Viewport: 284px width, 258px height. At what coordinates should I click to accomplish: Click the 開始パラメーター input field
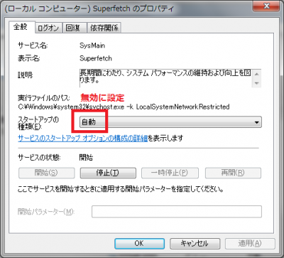click(x=177, y=212)
